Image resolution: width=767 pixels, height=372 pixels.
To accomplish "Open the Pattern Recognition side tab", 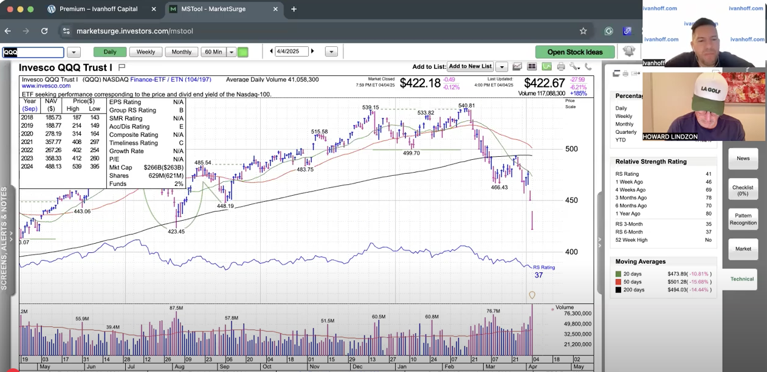I will pyautogui.click(x=743, y=219).
